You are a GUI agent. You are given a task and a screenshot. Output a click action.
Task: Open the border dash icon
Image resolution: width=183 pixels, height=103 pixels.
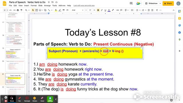[x=67, y=10]
